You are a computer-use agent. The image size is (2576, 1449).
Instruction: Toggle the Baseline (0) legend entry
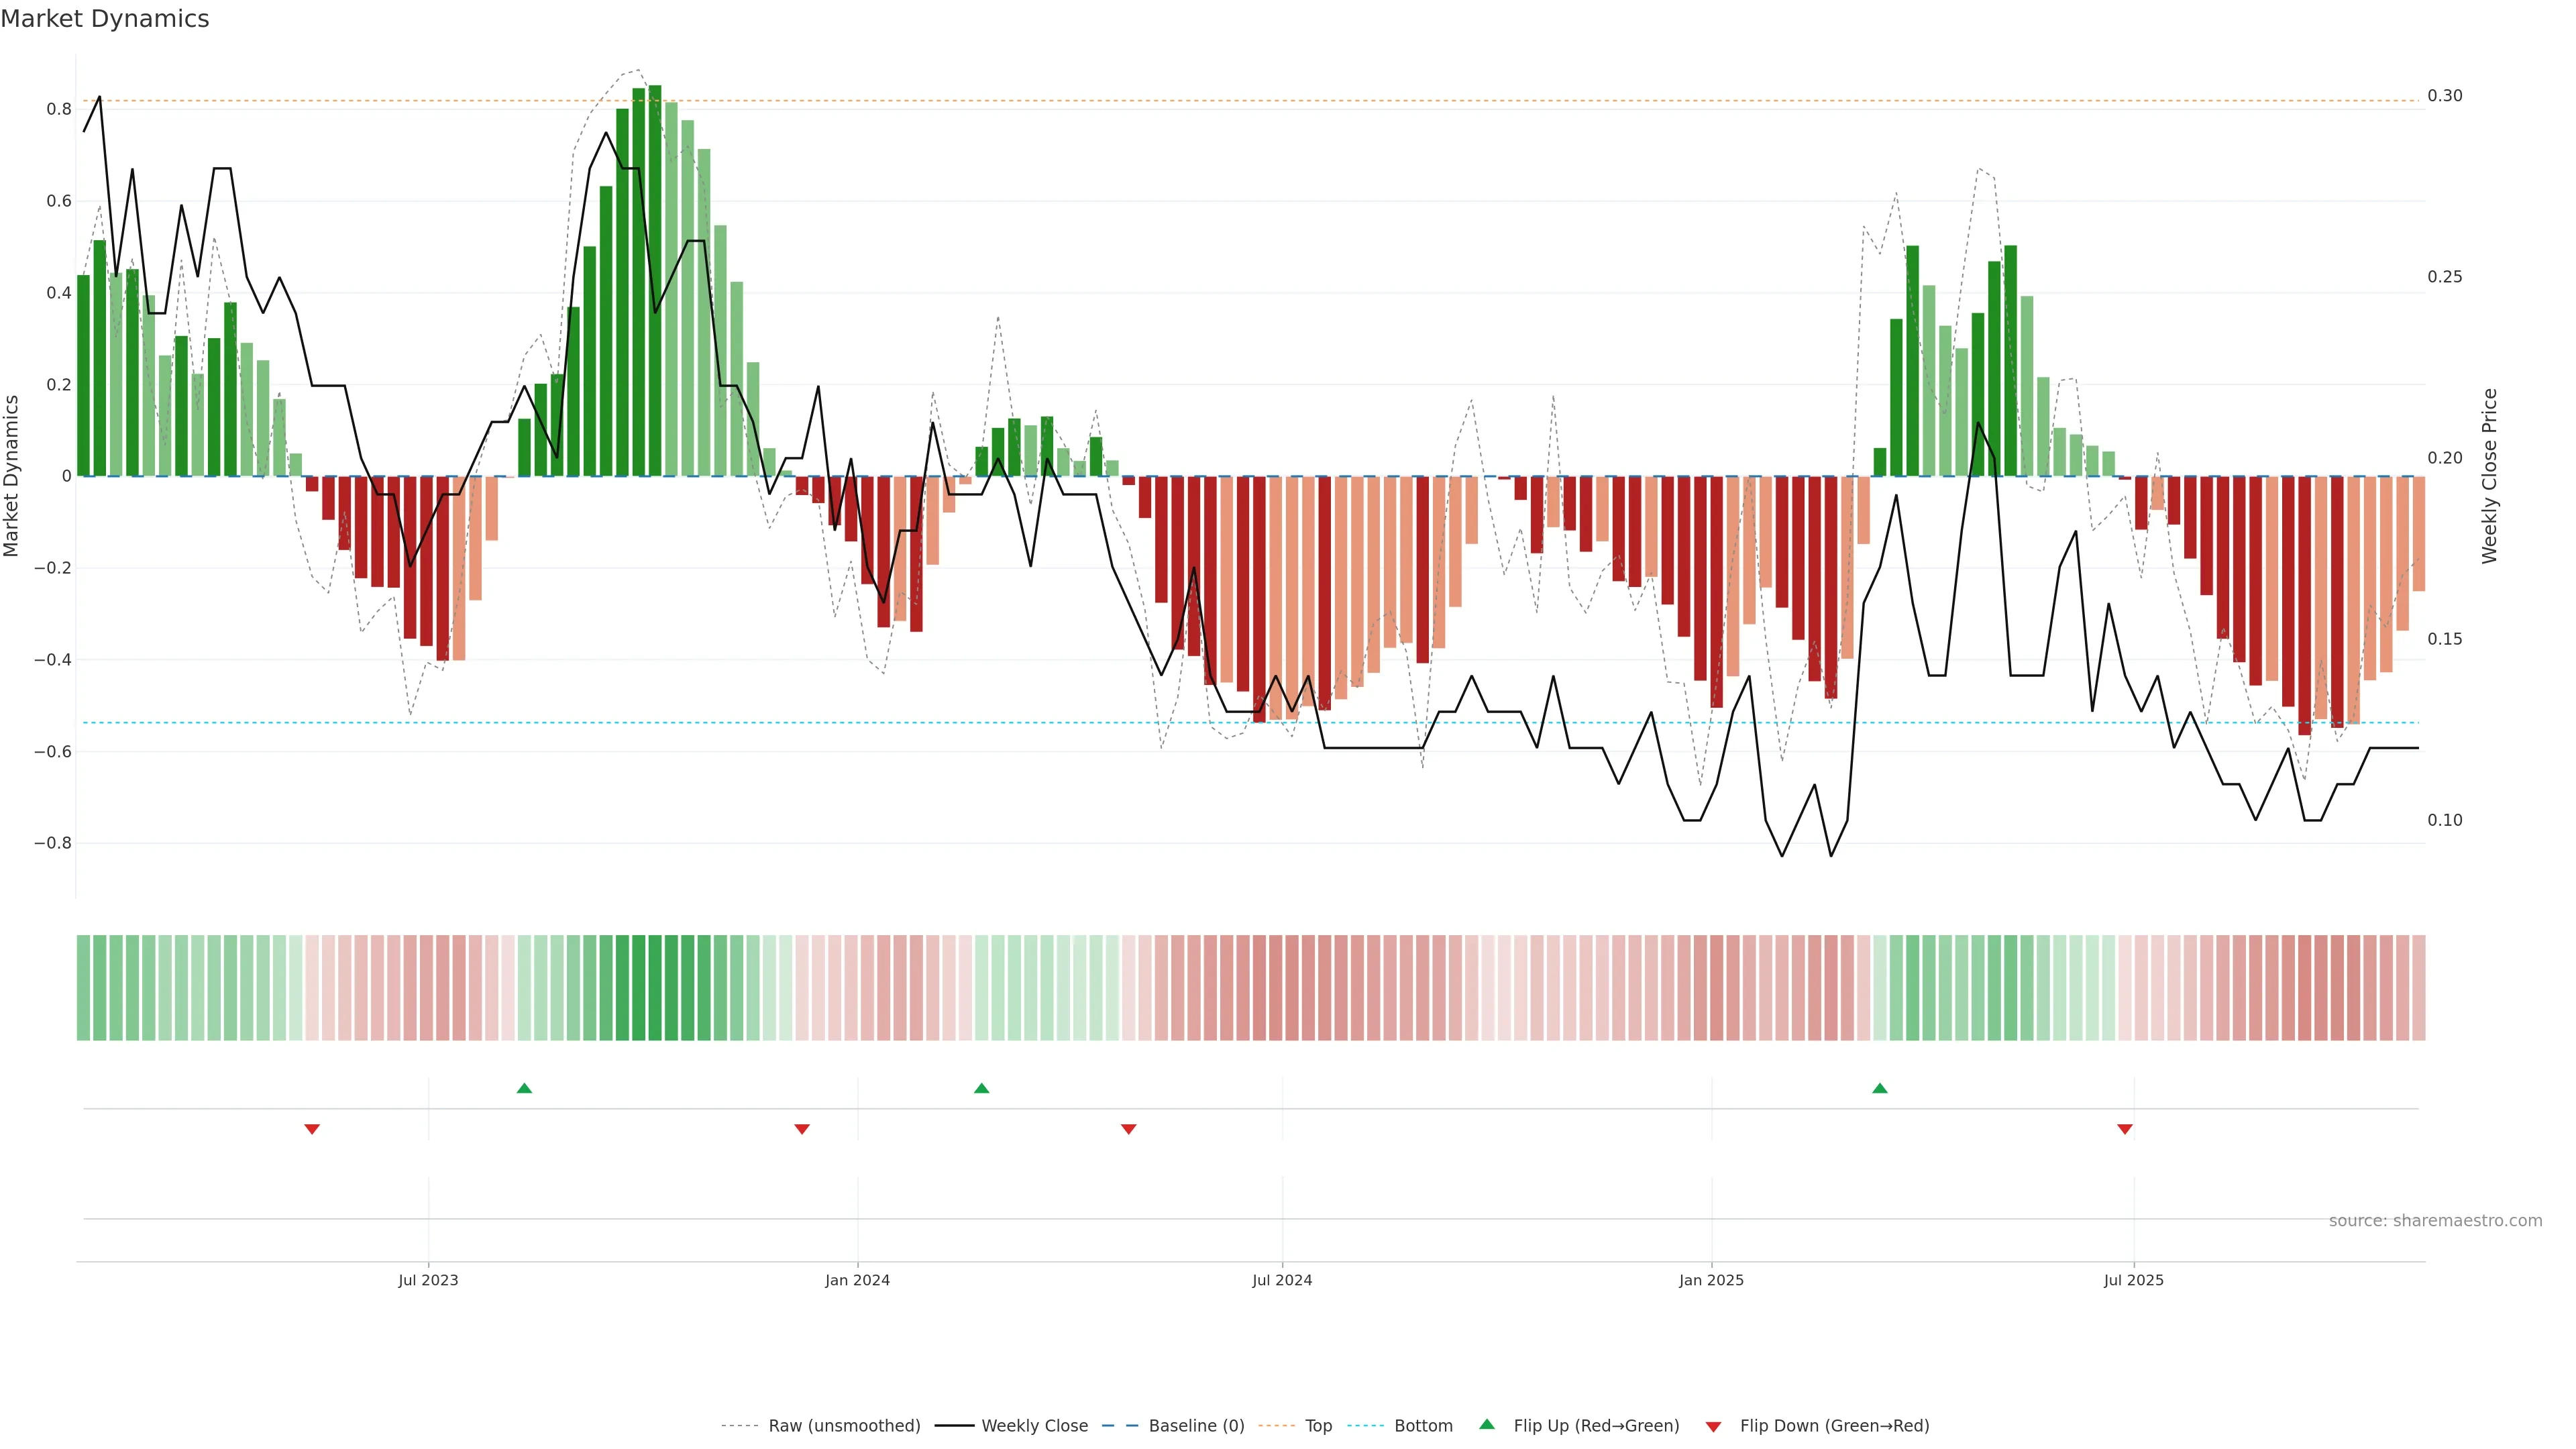click(x=1196, y=1426)
